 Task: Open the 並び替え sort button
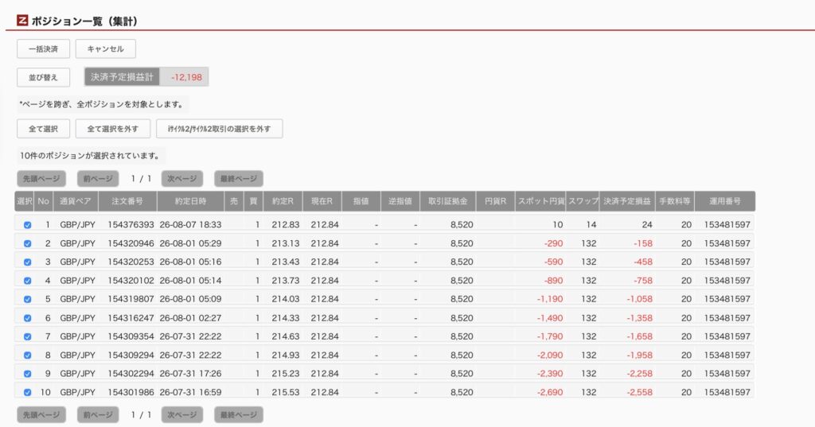(43, 77)
